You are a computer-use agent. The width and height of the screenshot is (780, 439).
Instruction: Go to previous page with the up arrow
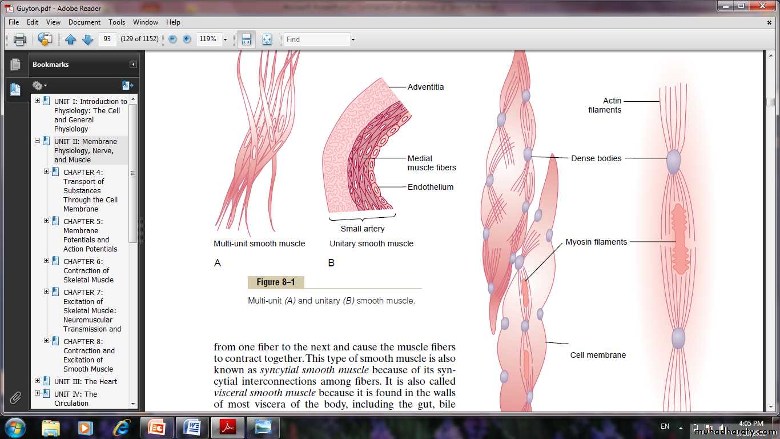click(70, 39)
